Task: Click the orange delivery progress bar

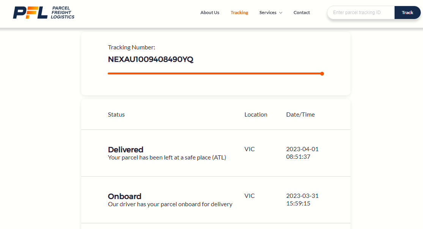Action: tap(214, 74)
